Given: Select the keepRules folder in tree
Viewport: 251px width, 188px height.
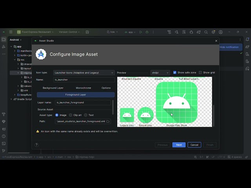Looking at the screenshot, I should pyautogui.click(x=24, y=95).
